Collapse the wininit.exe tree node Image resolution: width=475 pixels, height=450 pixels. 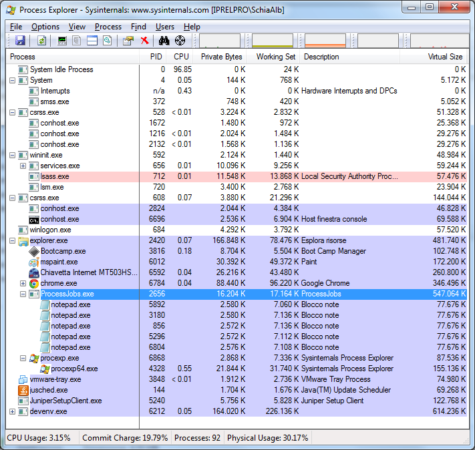point(12,155)
